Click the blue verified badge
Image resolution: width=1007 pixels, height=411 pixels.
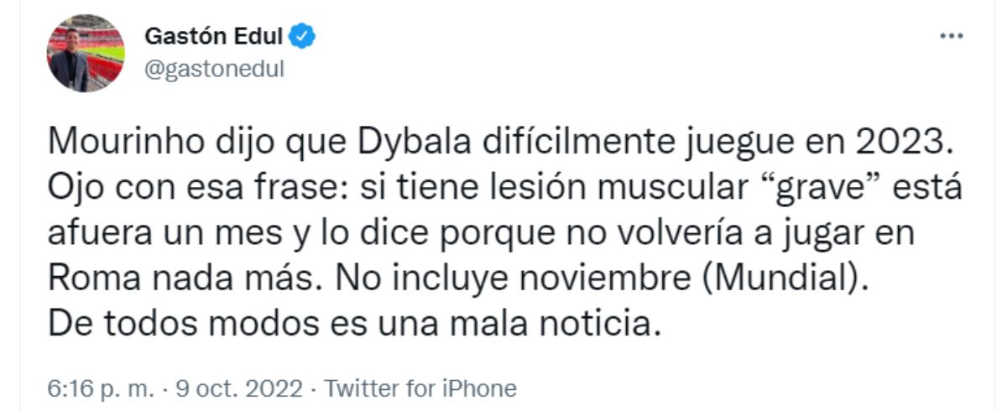pos(303,37)
